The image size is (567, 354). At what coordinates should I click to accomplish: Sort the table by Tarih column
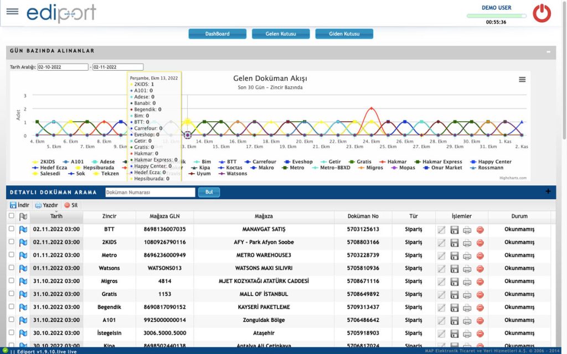56,216
